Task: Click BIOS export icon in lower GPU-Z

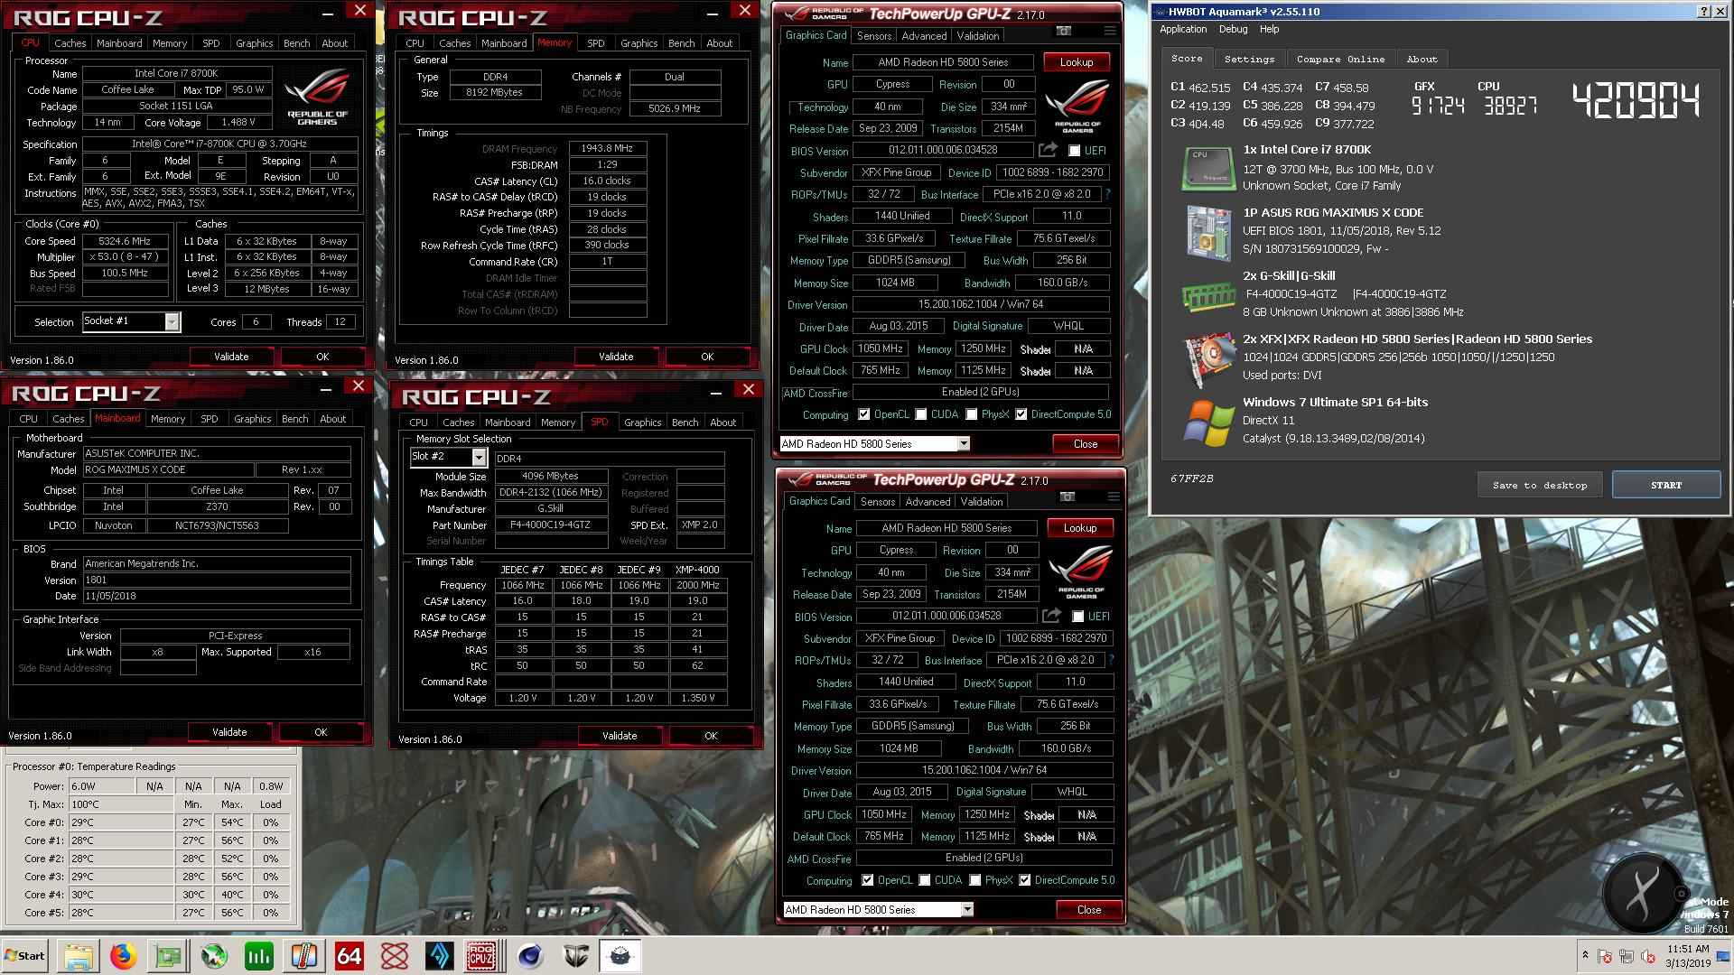Action: click(x=1051, y=616)
